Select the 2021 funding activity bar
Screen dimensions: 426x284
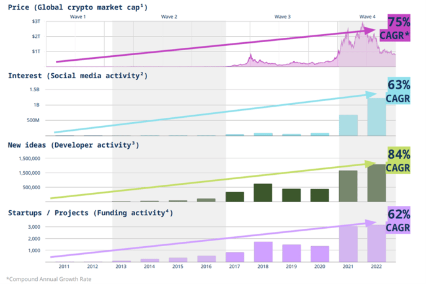(348, 244)
